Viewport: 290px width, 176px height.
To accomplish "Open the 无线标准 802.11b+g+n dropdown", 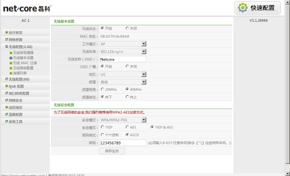I will [123, 51].
